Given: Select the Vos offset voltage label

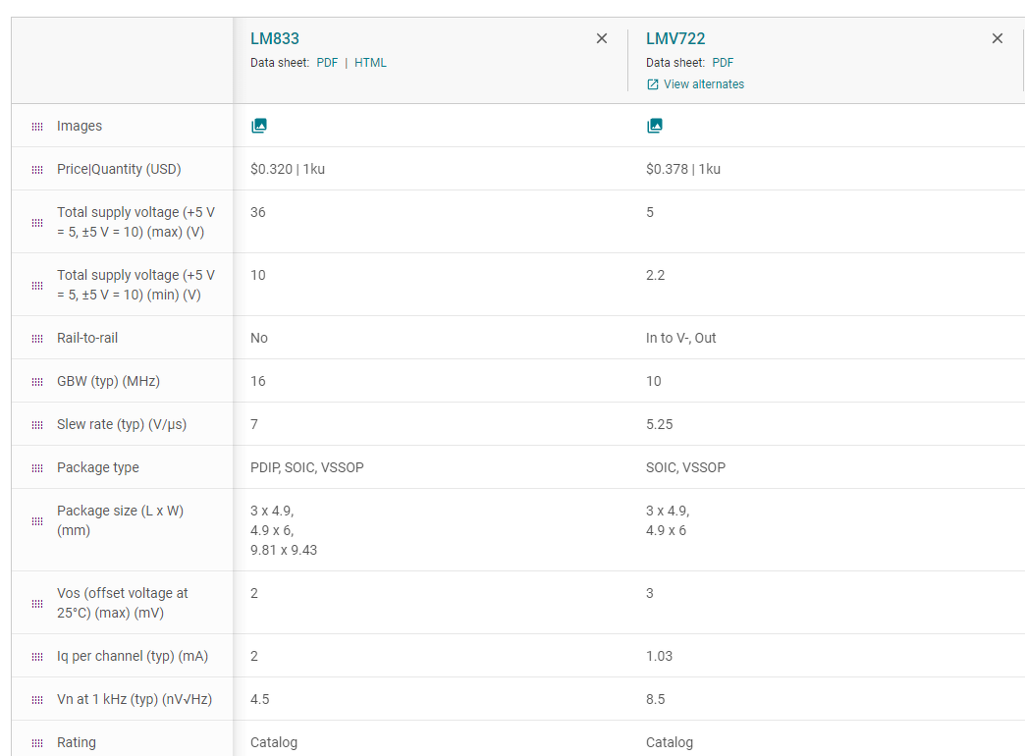Looking at the screenshot, I should [123, 602].
